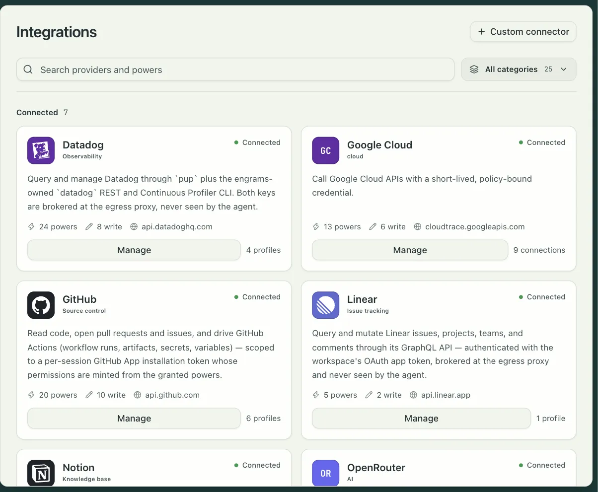Click the OpenRouter card title
Viewport: 598px width, 492px height.
pos(376,468)
